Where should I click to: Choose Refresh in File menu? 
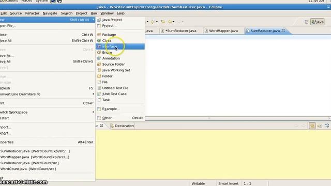click(47, 88)
